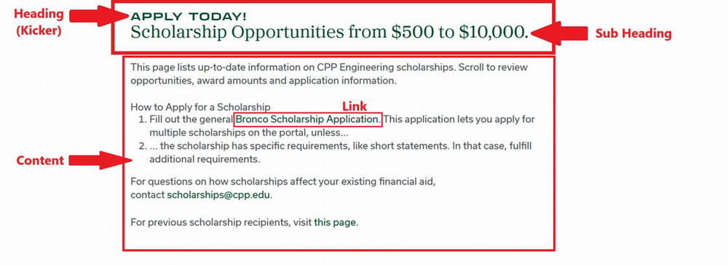Click the financial aid questions paragraph
Image resolution: width=728 pixels, height=265 pixels.
click(x=283, y=187)
